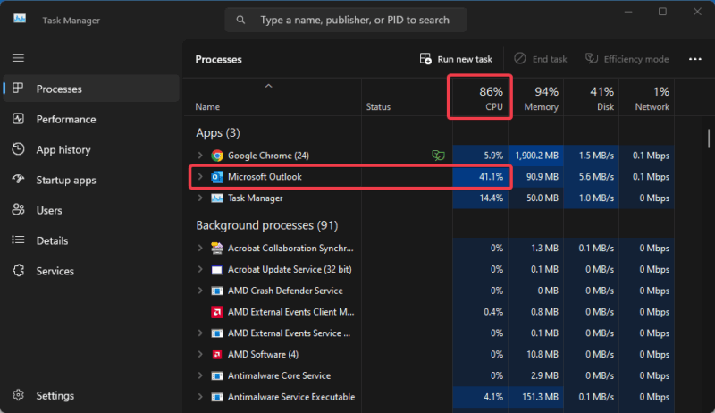This screenshot has width=715, height=413.
Task: Sort by the Disk column header
Action: point(592,97)
